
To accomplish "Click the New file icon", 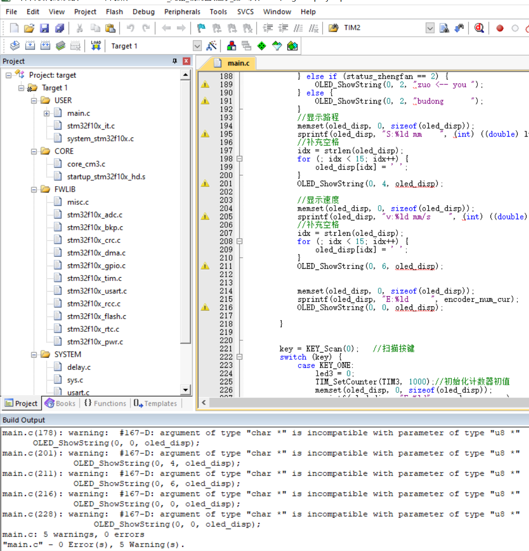I will tap(14, 28).
